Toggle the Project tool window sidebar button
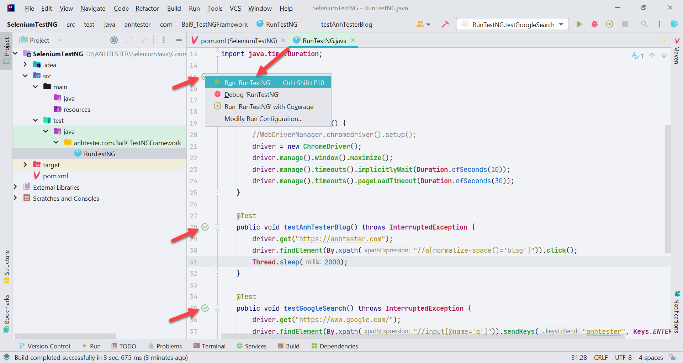Image resolution: width=683 pixels, height=363 pixels. [6, 51]
